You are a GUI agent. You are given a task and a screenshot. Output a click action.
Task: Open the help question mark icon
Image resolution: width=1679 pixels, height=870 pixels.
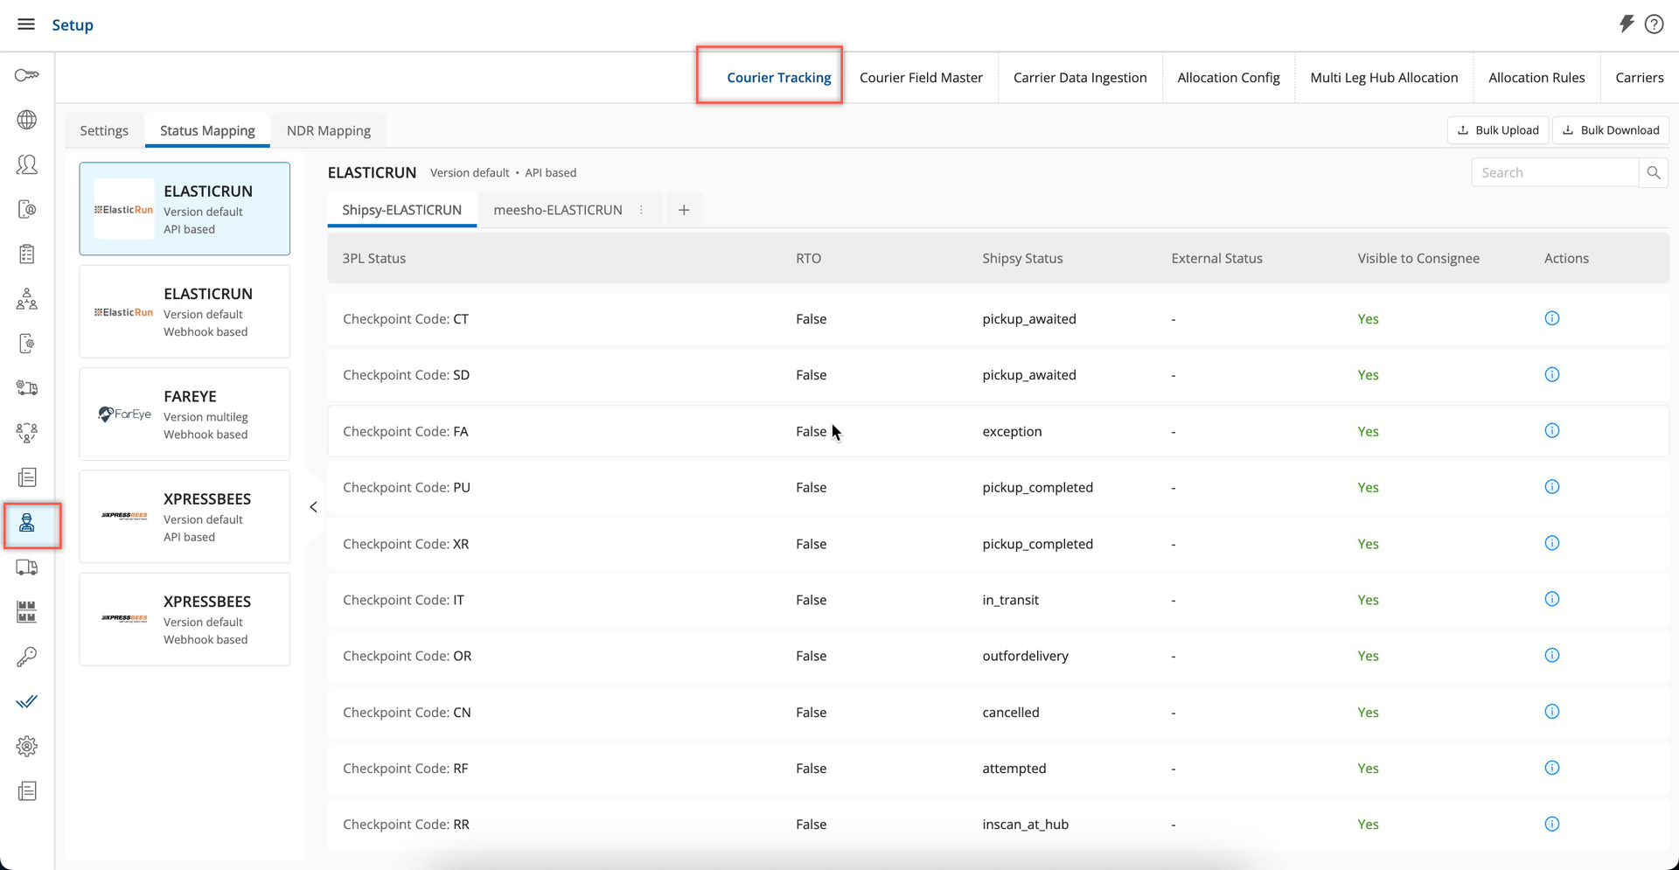tap(1654, 24)
